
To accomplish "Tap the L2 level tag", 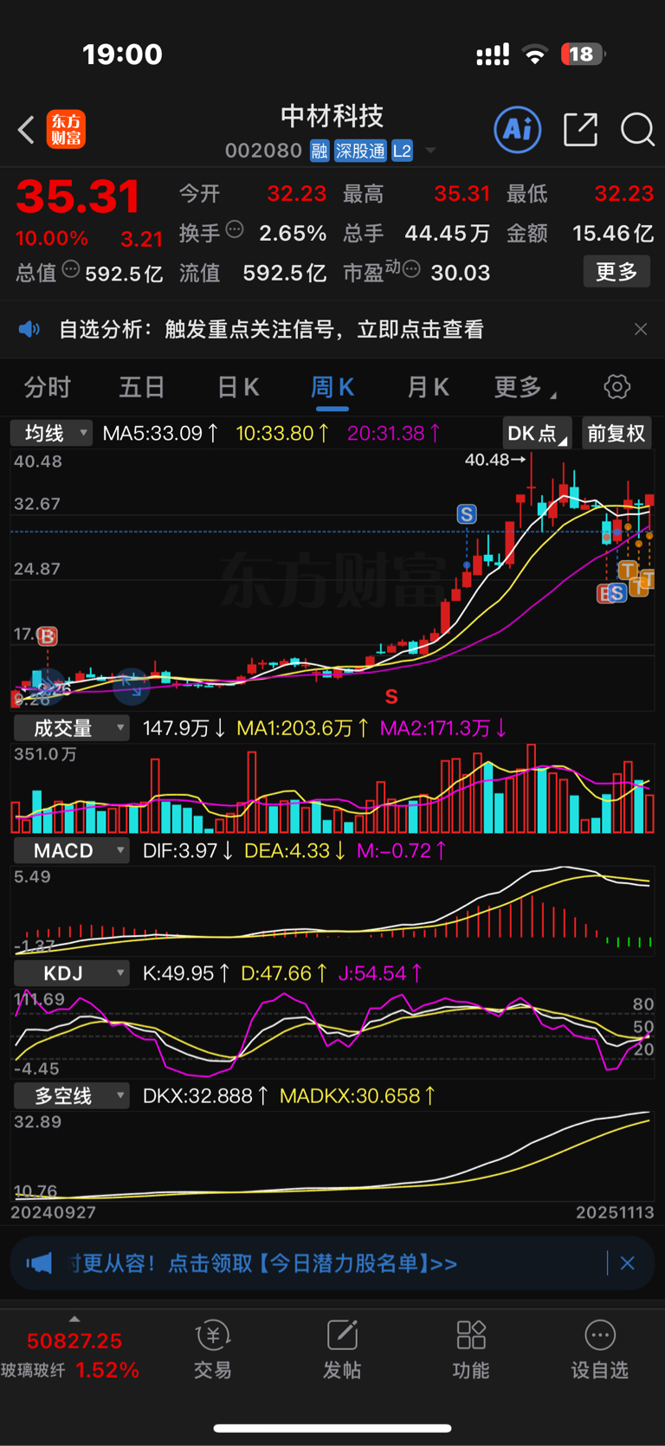I will 402,151.
